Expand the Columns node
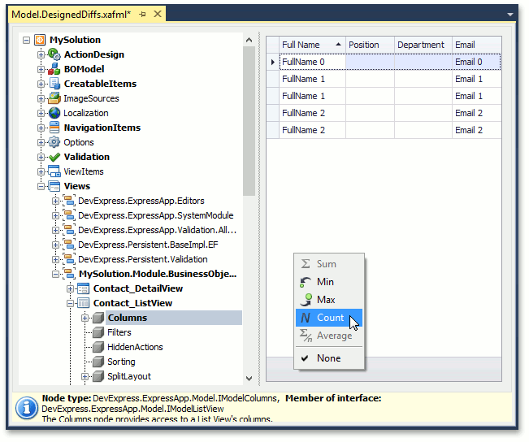Image resolution: width=529 pixels, height=442 pixels. (85, 318)
